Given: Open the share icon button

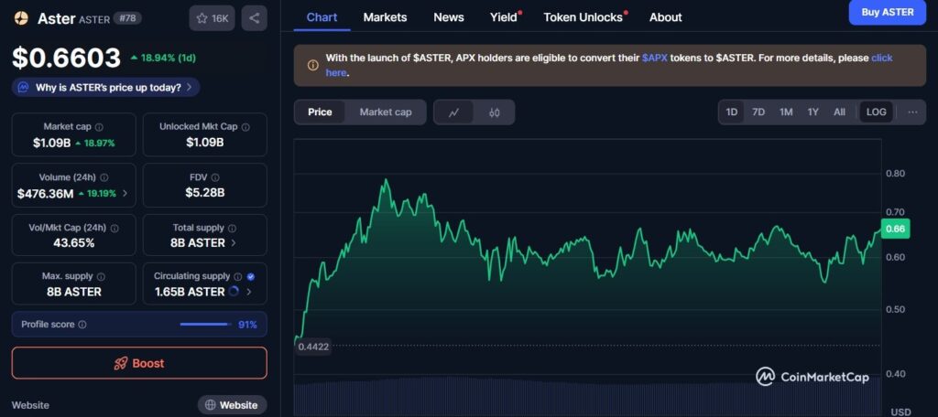Looking at the screenshot, I should [x=255, y=18].
